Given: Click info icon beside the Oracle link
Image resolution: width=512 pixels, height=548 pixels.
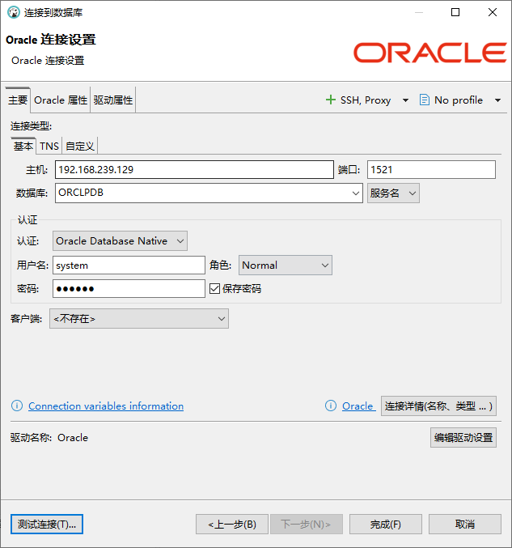Looking at the screenshot, I should click(330, 406).
